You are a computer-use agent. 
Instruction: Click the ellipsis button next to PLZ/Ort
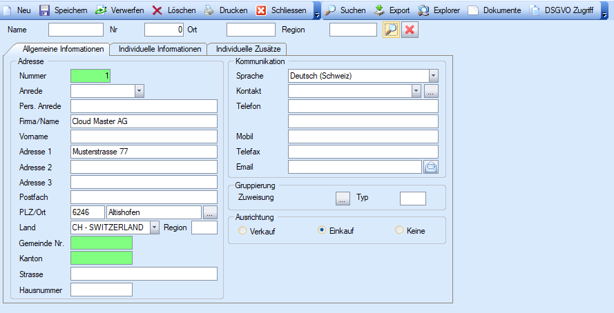[210, 212]
